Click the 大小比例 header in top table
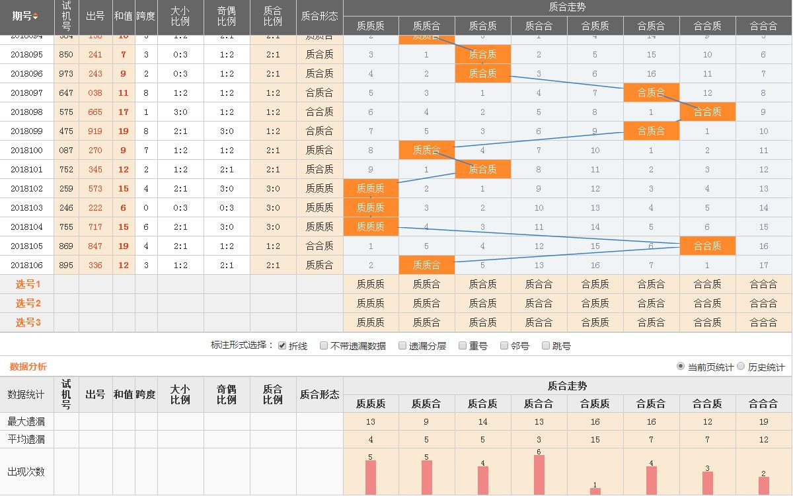 click(x=180, y=16)
